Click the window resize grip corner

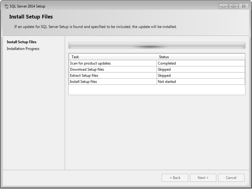pyautogui.click(x=247, y=184)
